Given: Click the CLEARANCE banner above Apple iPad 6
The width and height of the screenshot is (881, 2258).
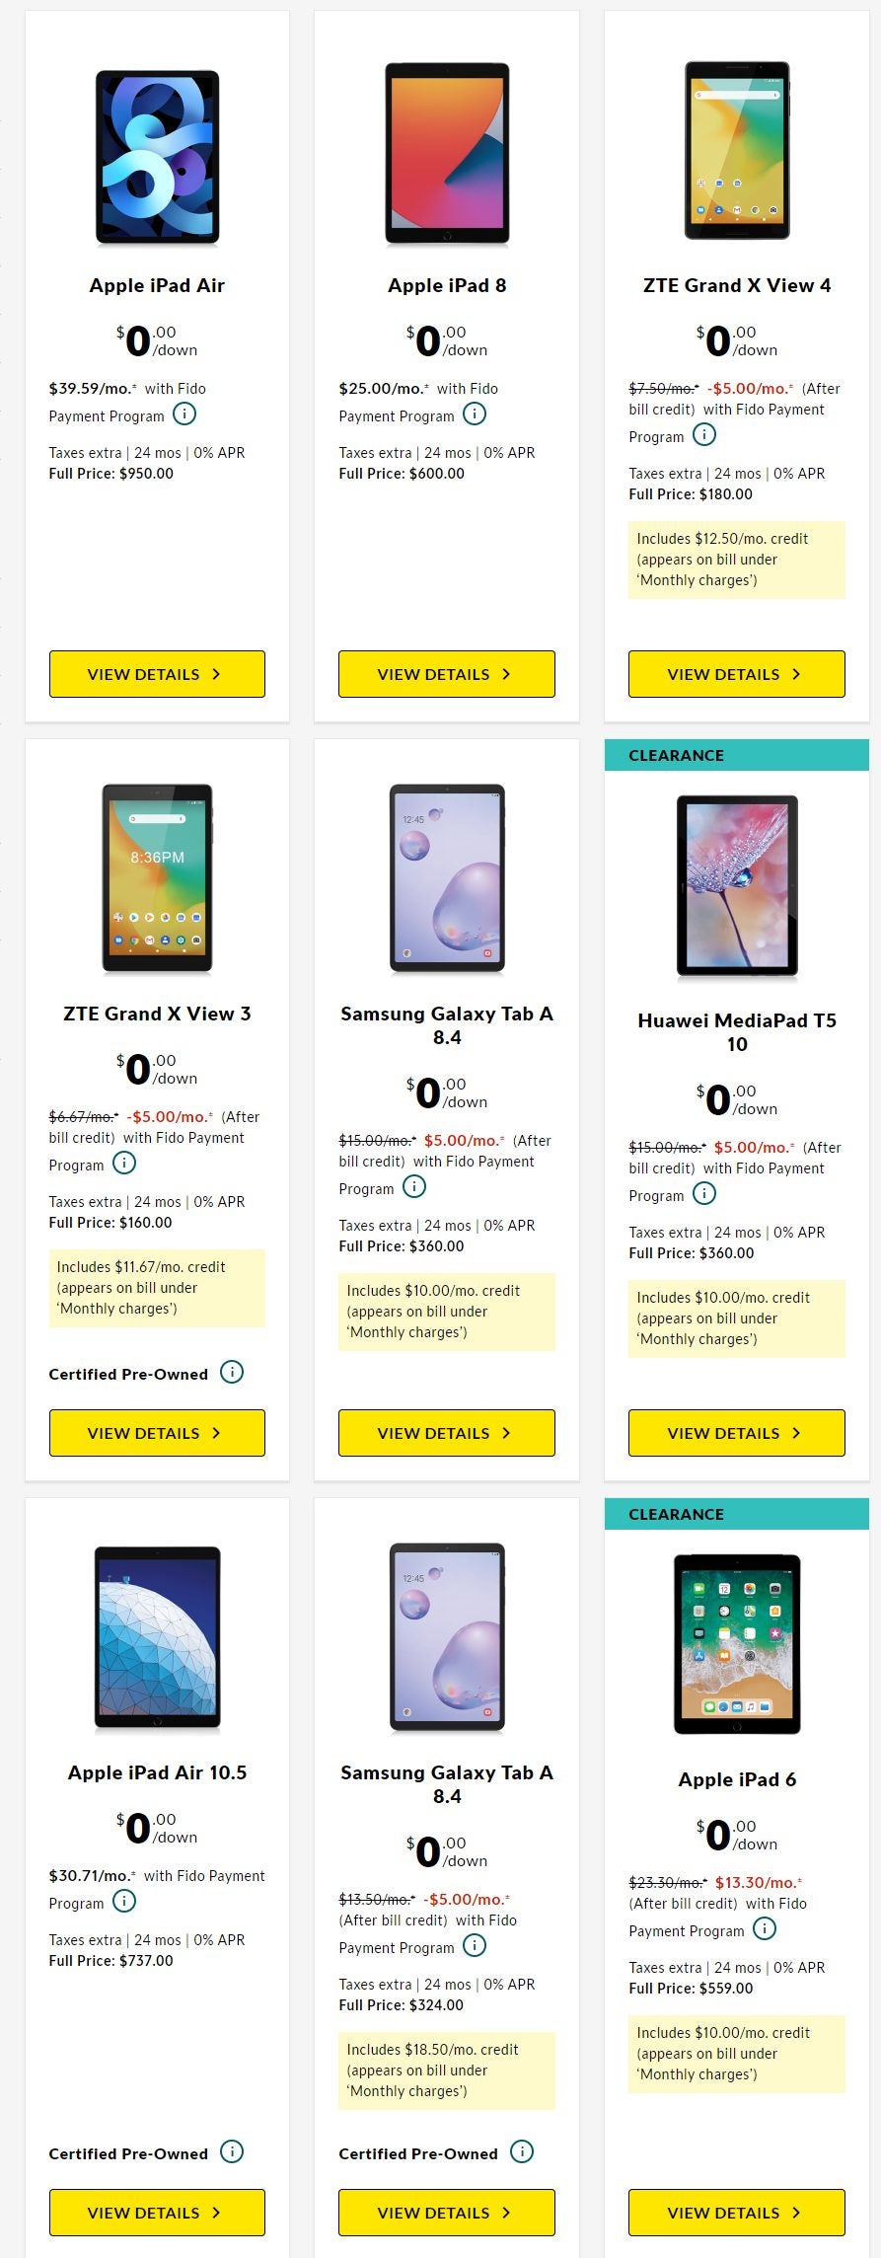Looking at the screenshot, I should click(x=736, y=1513).
